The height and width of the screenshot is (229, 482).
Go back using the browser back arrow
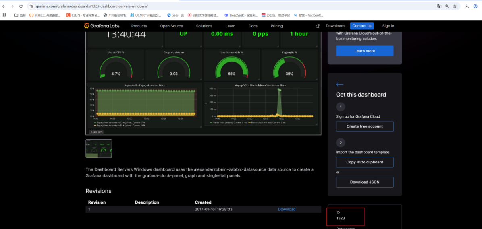(4, 6)
